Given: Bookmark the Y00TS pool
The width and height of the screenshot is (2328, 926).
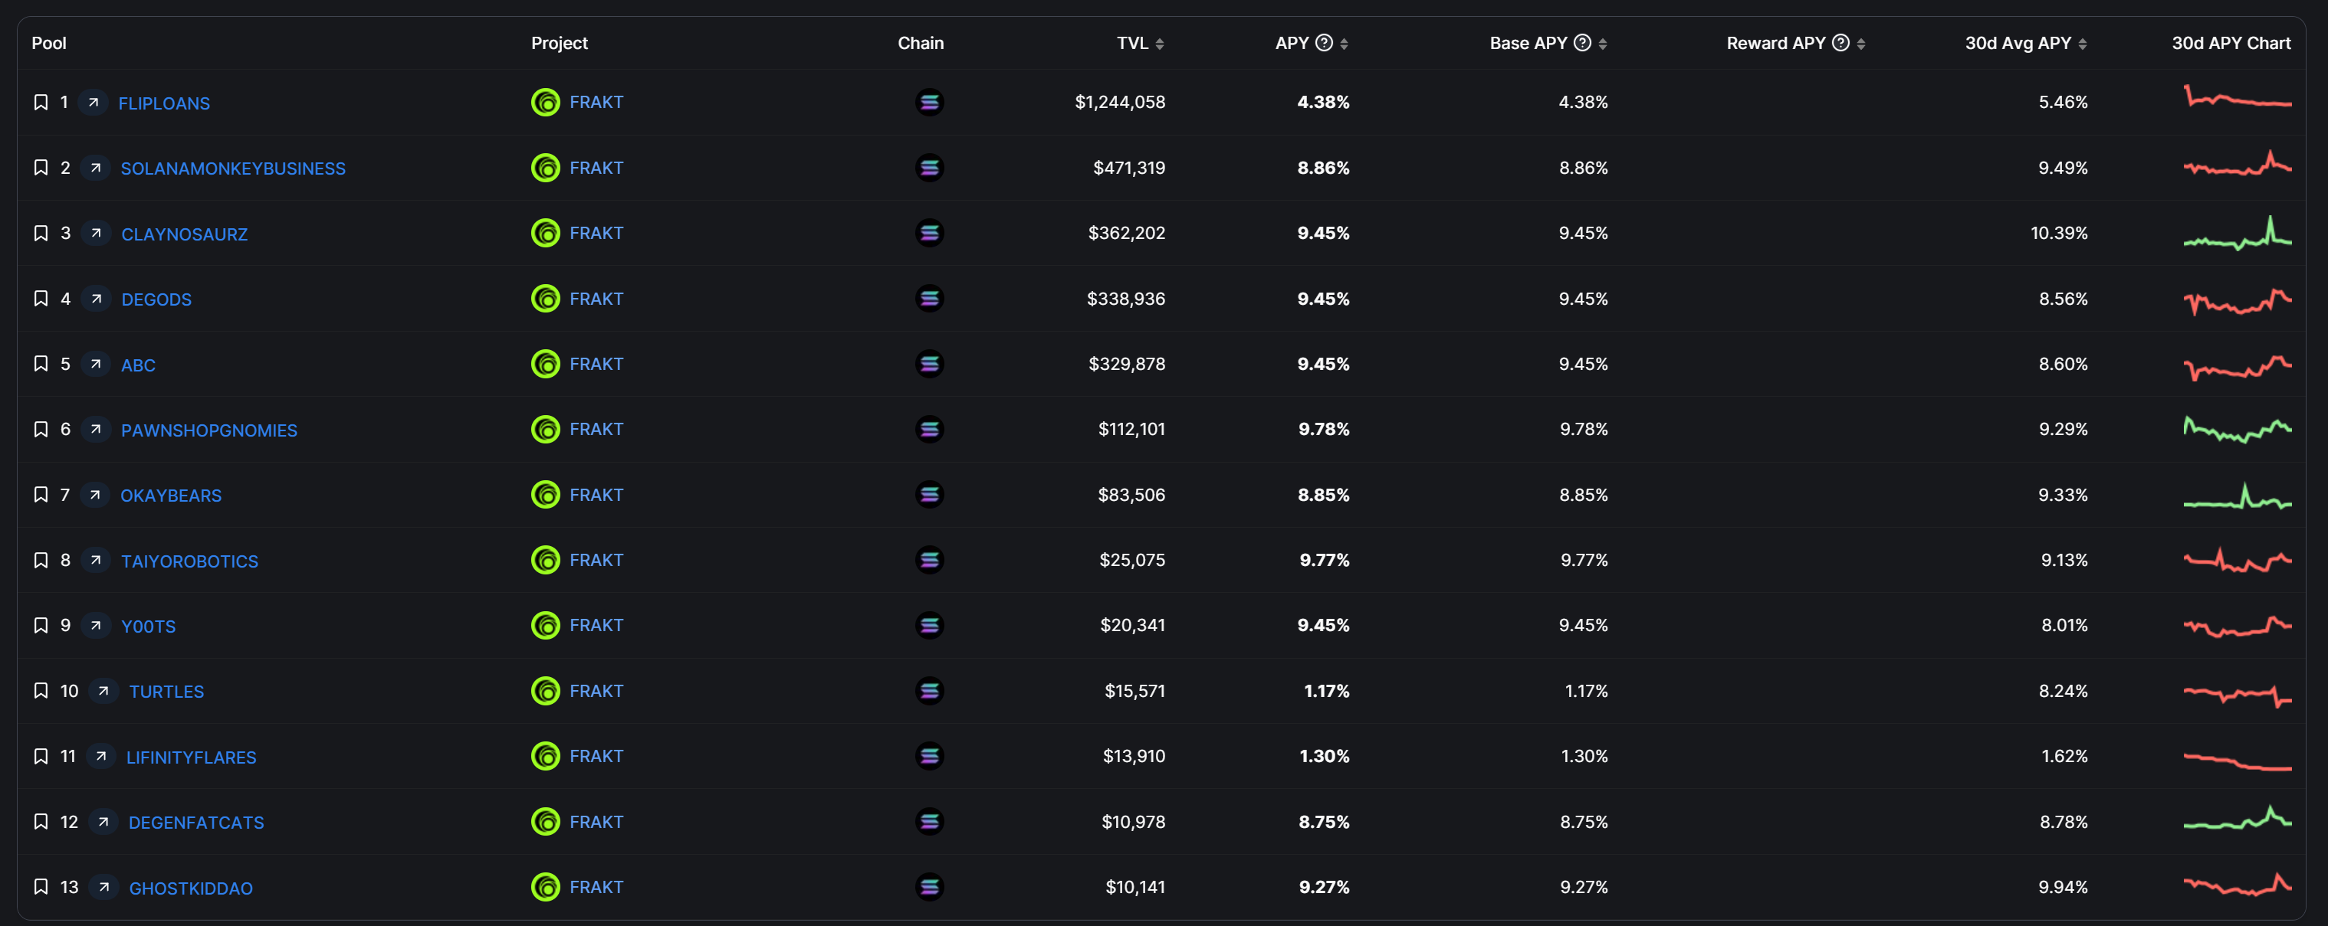Looking at the screenshot, I should coord(41,625).
